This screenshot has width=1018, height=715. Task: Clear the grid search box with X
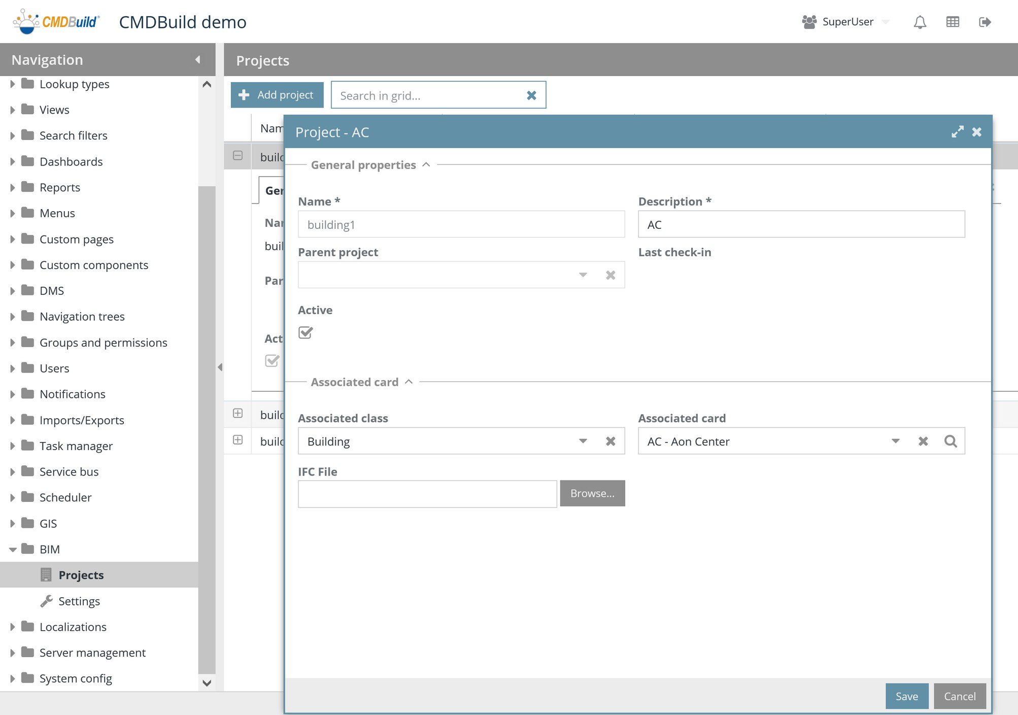click(531, 95)
